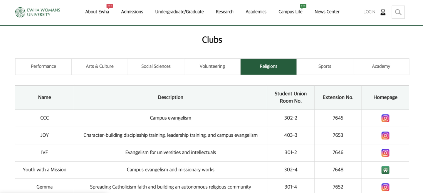Click room number 302-4
The width and height of the screenshot is (423, 193).
(x=291, y=170)
